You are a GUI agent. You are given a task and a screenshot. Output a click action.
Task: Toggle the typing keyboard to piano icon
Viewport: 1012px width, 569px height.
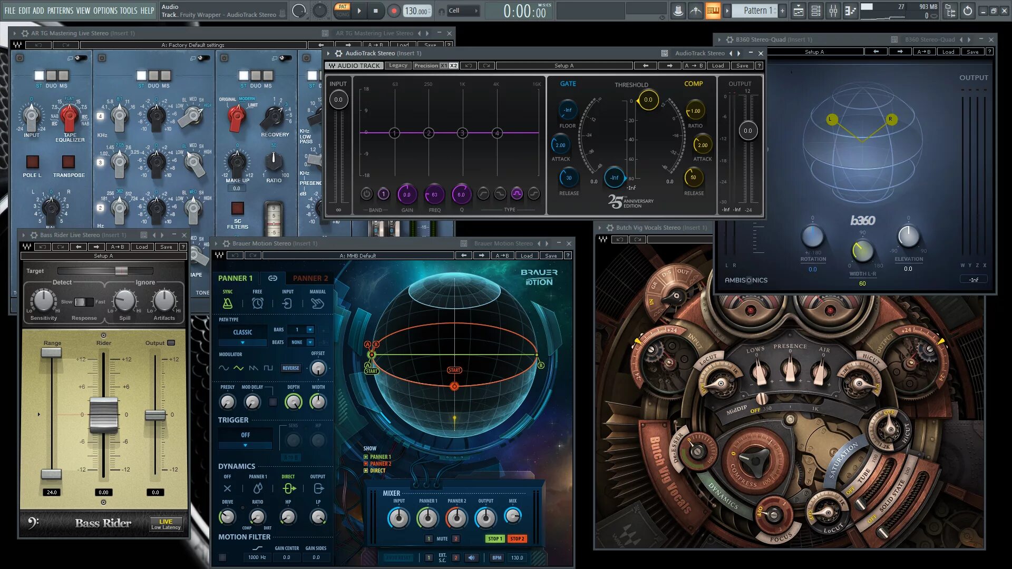(714, 11)
